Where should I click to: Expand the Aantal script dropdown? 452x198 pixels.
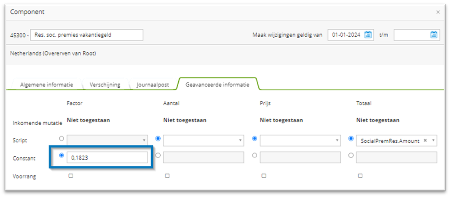click(240, 141)
